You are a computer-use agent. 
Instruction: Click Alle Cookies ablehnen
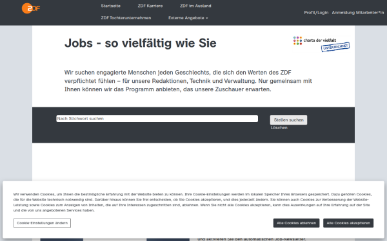(x=296, y=223)
